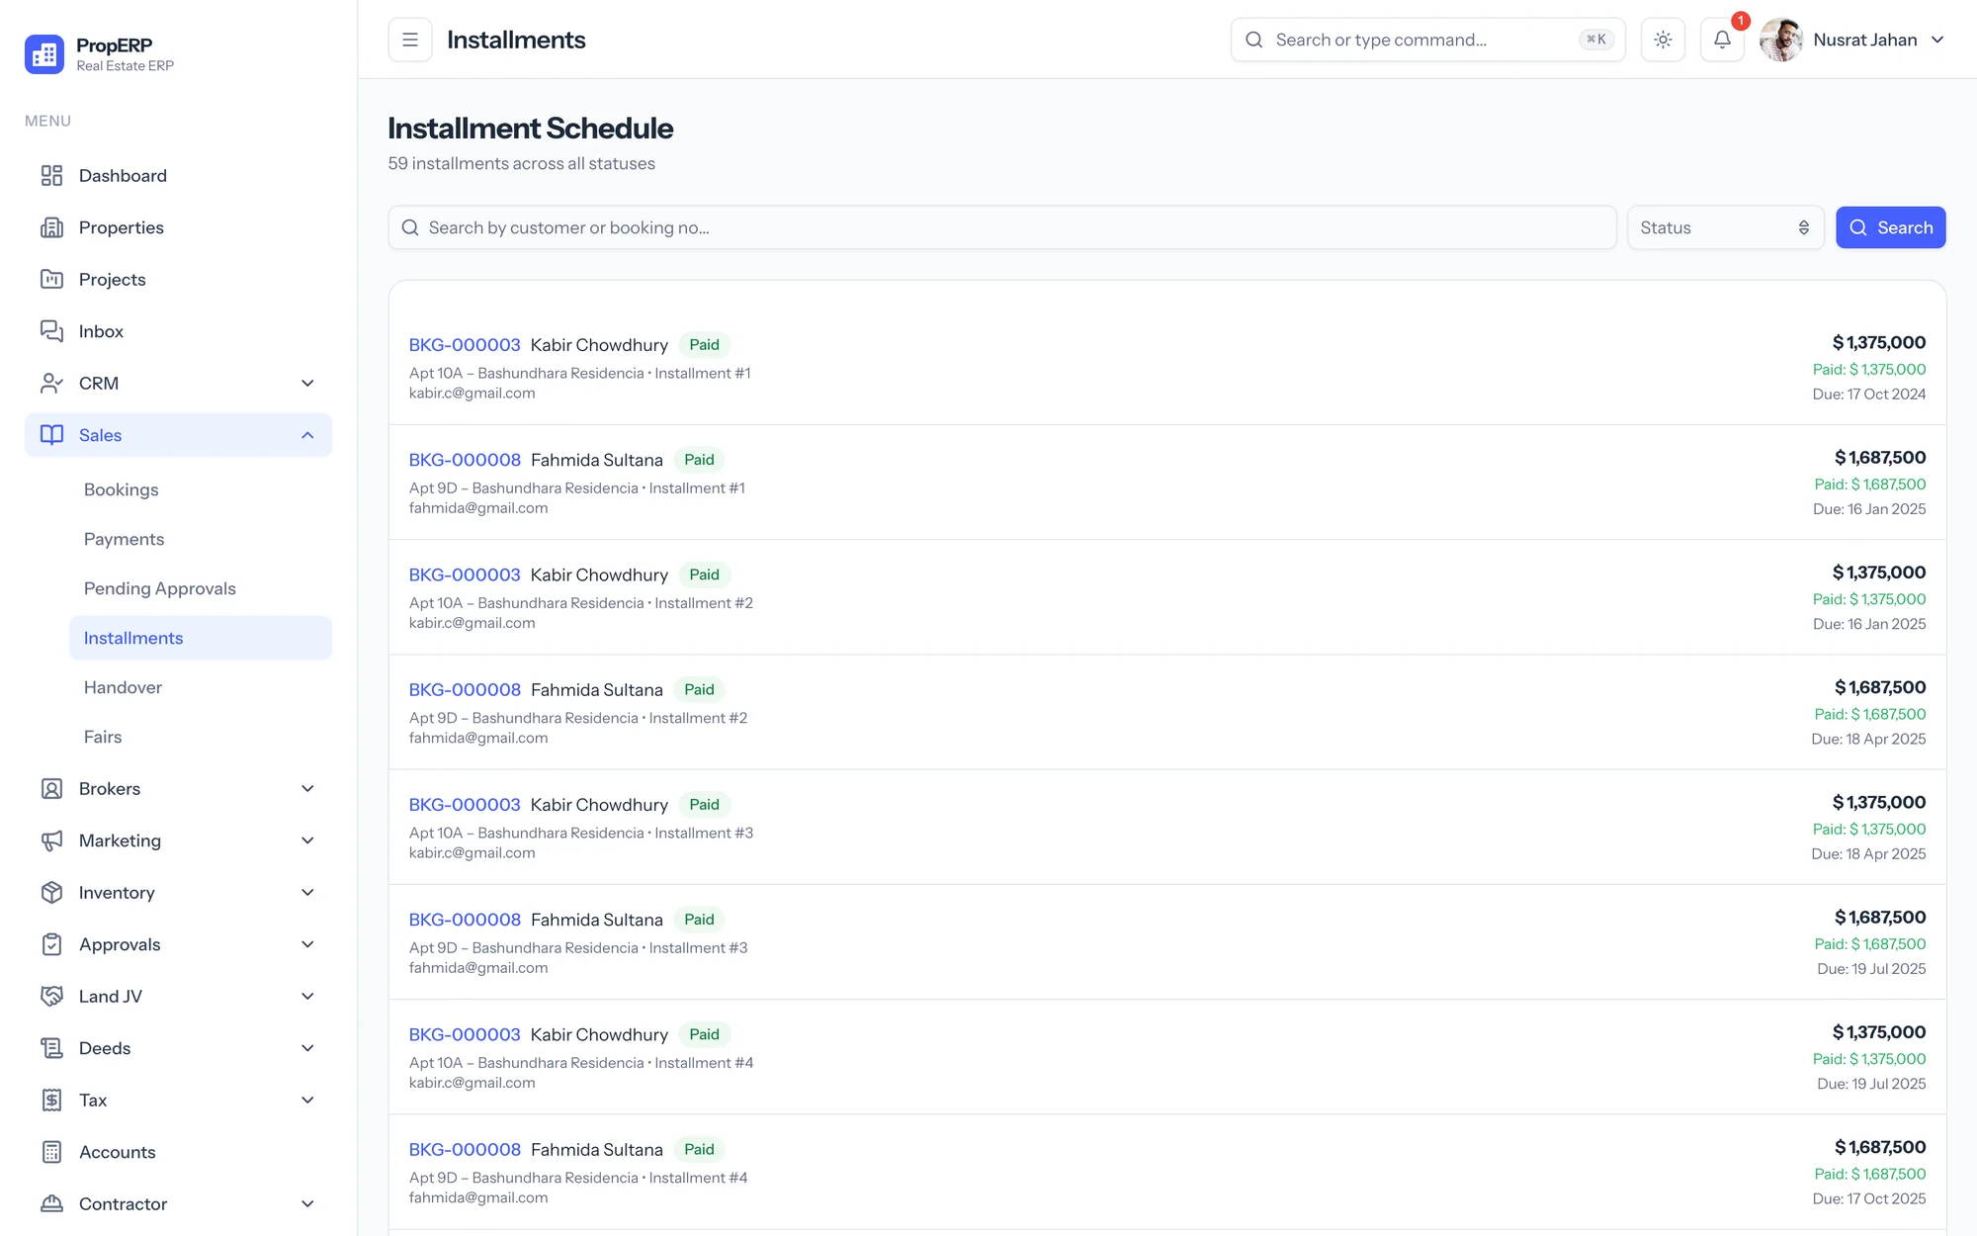Click the blue Search button
This screenshot has height=1236, width=1977.
pos(1890,227)
